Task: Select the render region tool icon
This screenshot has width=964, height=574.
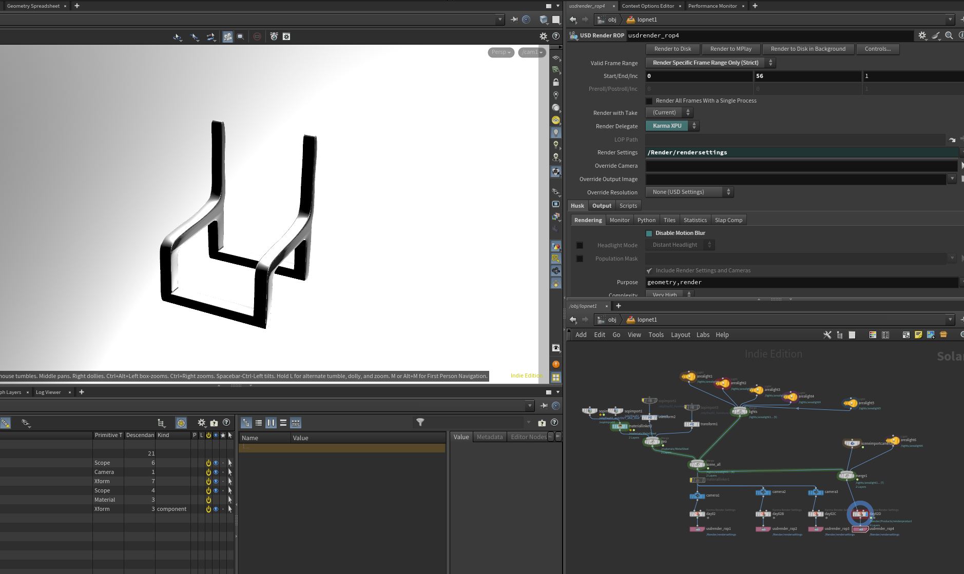Action: pyautogui.click(x=240, y=36)
